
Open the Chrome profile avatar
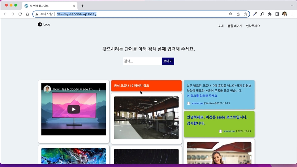[x=285, y=14]
